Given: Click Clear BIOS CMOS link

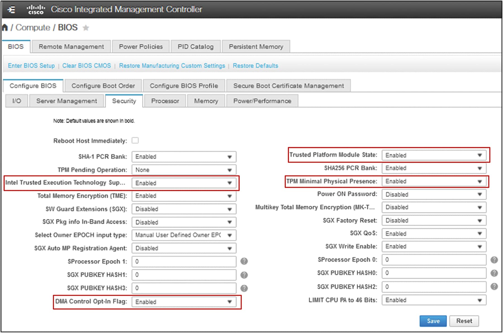Looking at the screenshot, I should click(x=87, y=66).
